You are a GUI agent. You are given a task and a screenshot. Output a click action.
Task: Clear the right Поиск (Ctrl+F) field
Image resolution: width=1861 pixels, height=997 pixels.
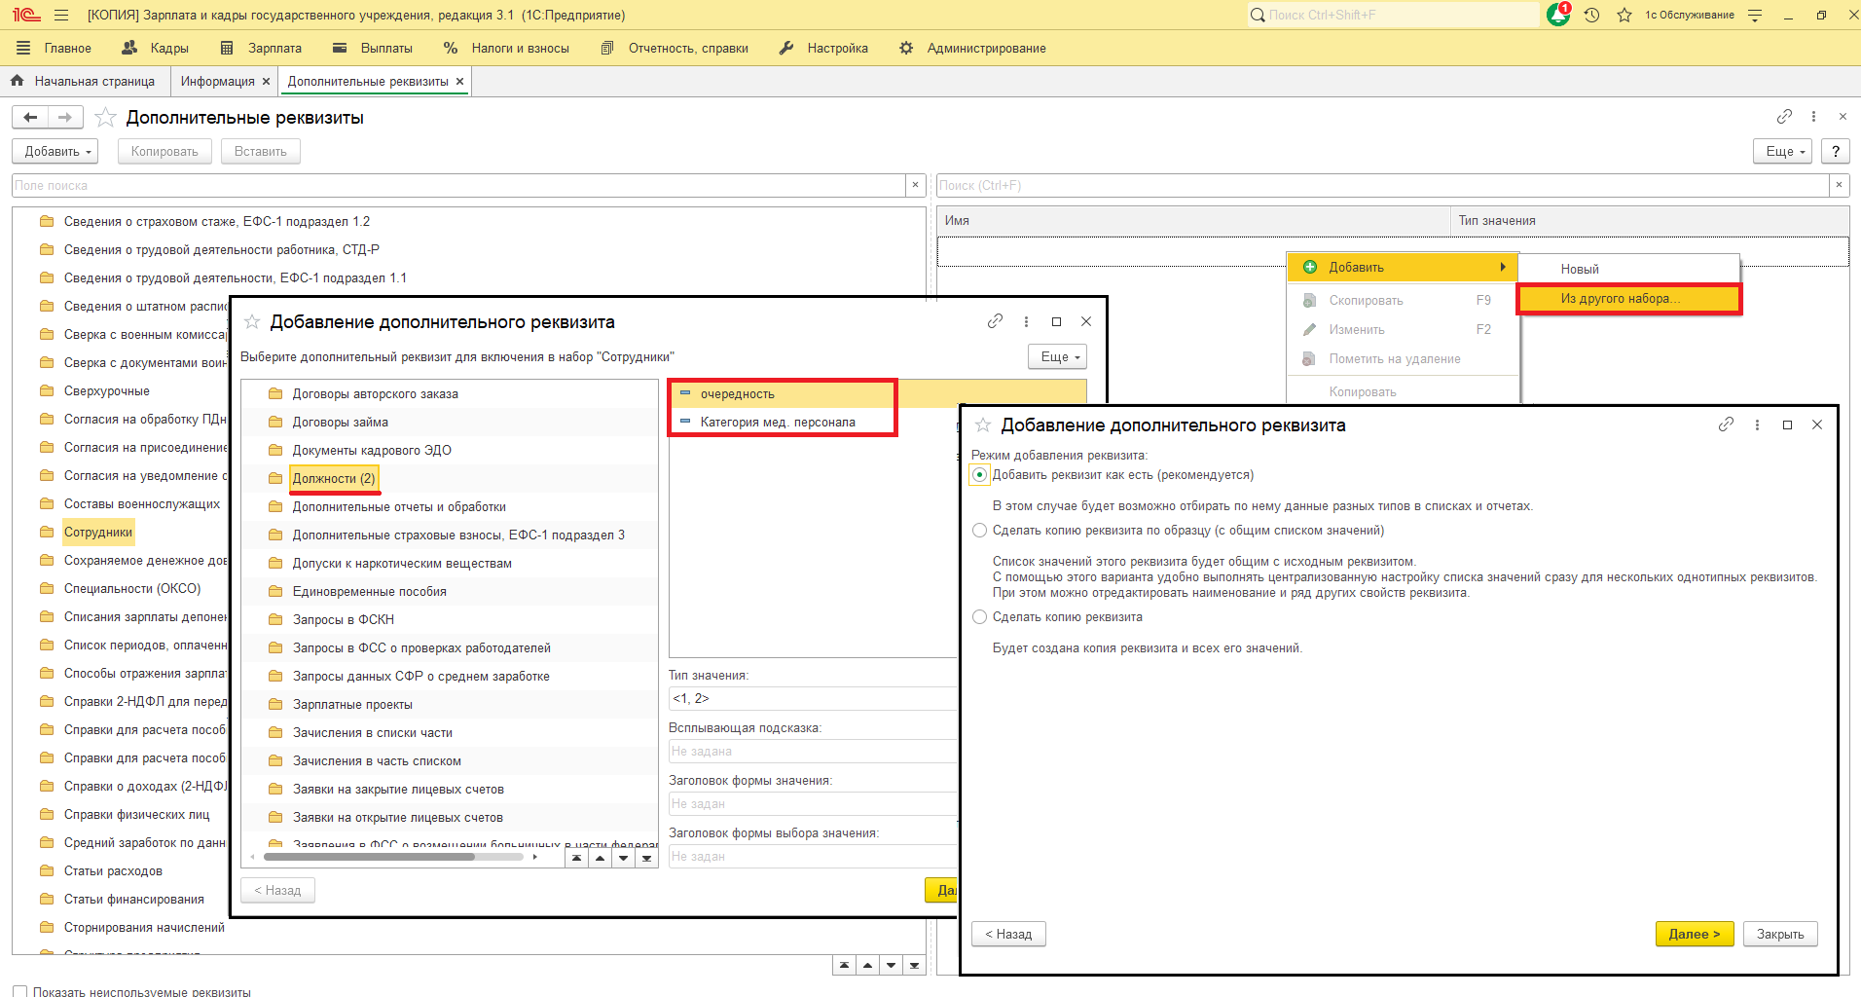[x=1839, y=185]
